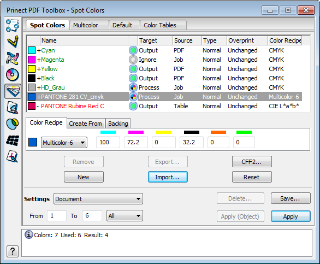Click the Process target icon for HD_Grau
320x264 pixels.
click(133, 87)
